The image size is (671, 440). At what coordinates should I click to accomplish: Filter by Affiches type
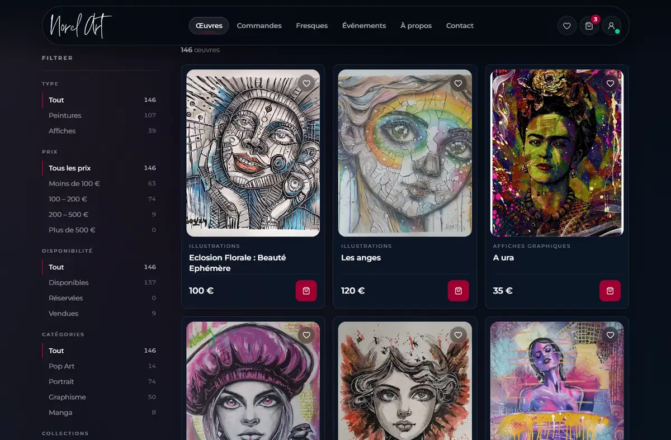pos(100,131)
